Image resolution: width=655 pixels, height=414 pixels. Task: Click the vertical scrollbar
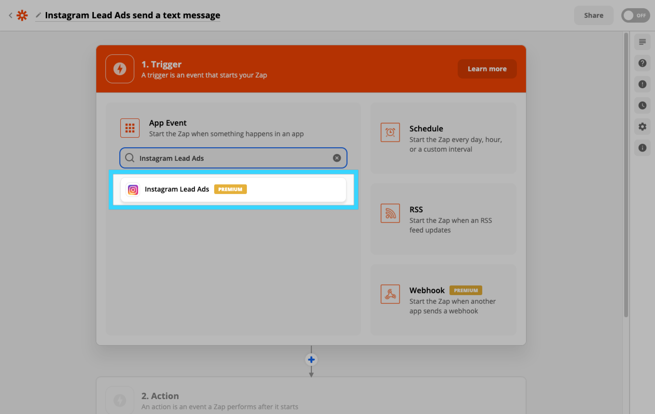click(x=626, y=175)
